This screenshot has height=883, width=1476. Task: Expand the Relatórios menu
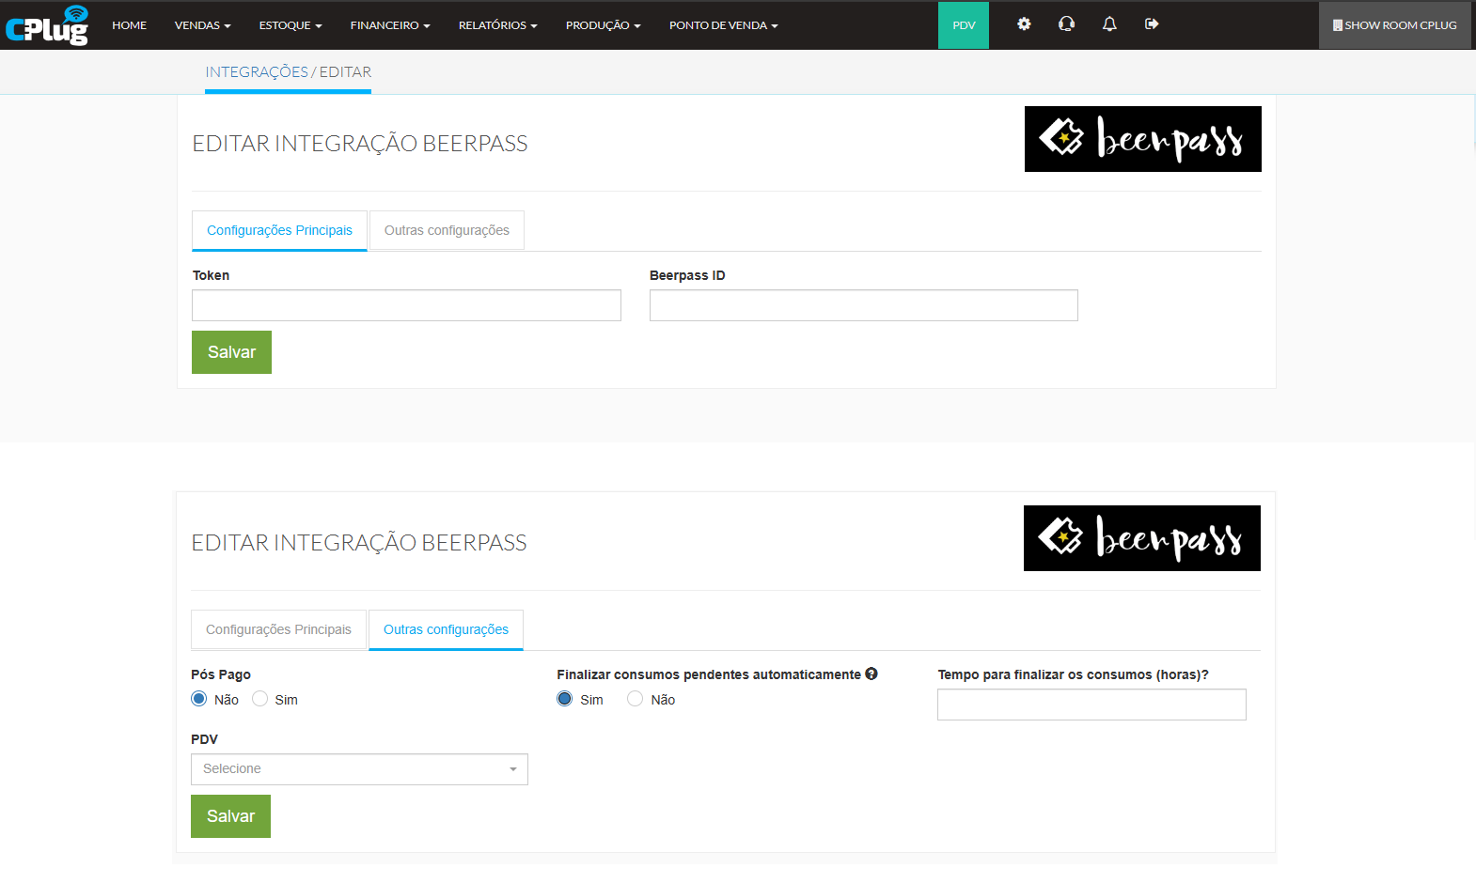click(x=497, y=25)
